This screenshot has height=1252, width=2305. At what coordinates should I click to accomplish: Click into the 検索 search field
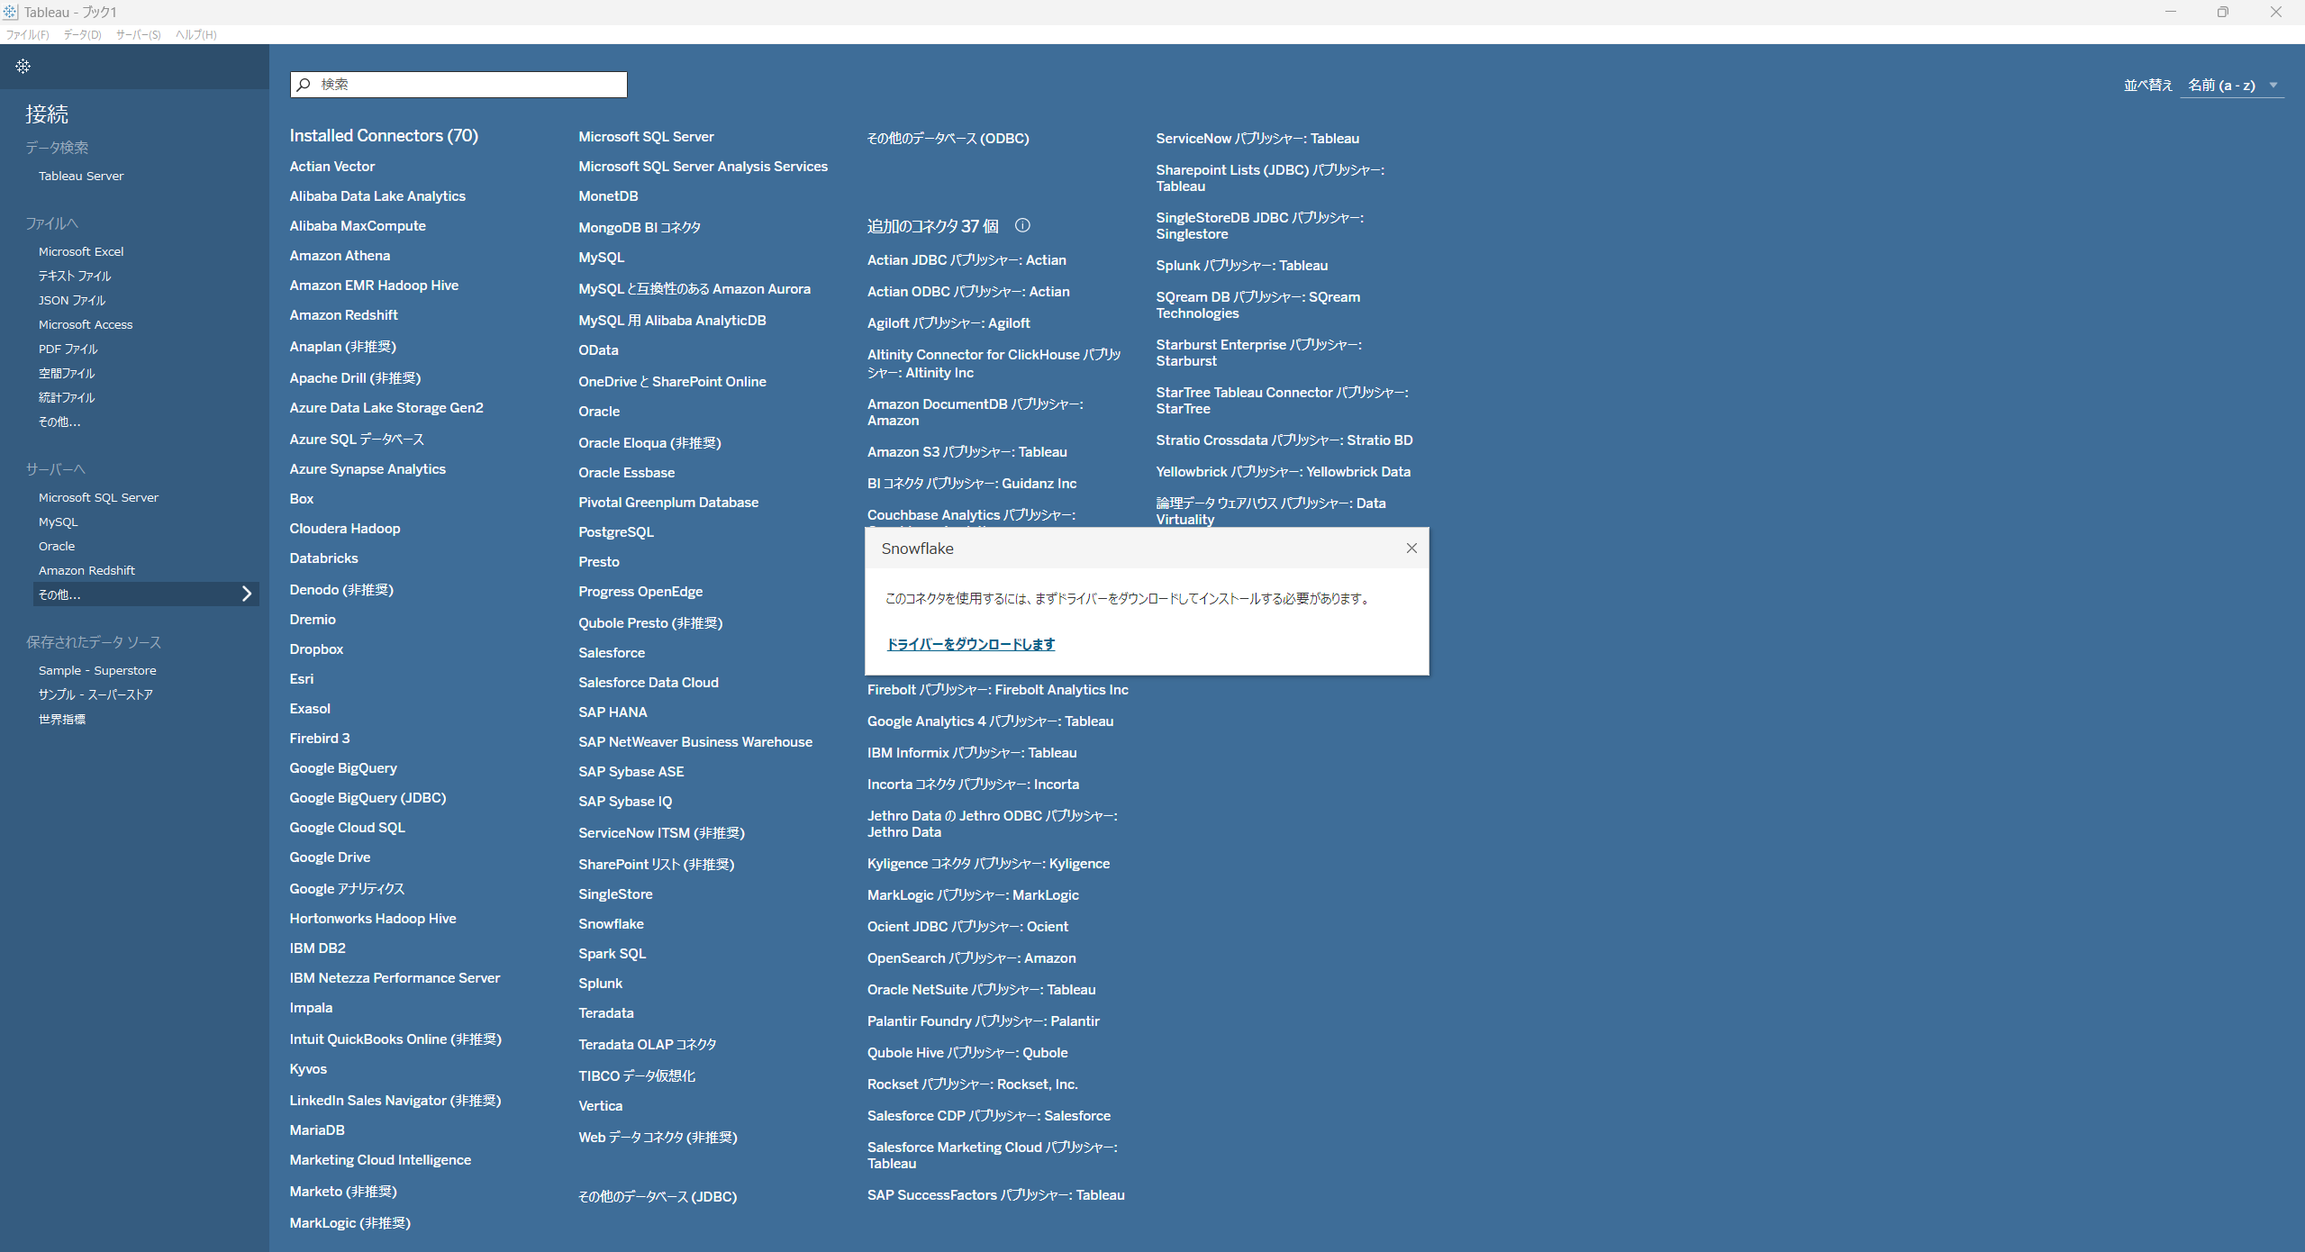point(458,85)
